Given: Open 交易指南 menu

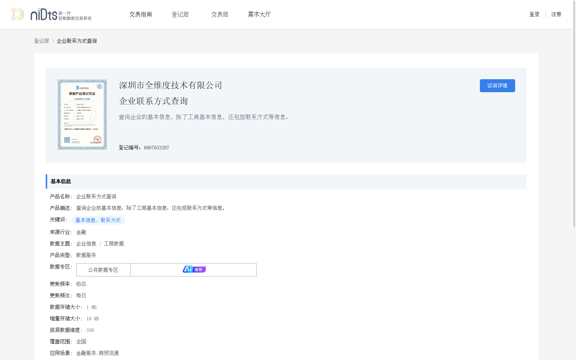Looking at the screenshot, I should tap(141, 14).
